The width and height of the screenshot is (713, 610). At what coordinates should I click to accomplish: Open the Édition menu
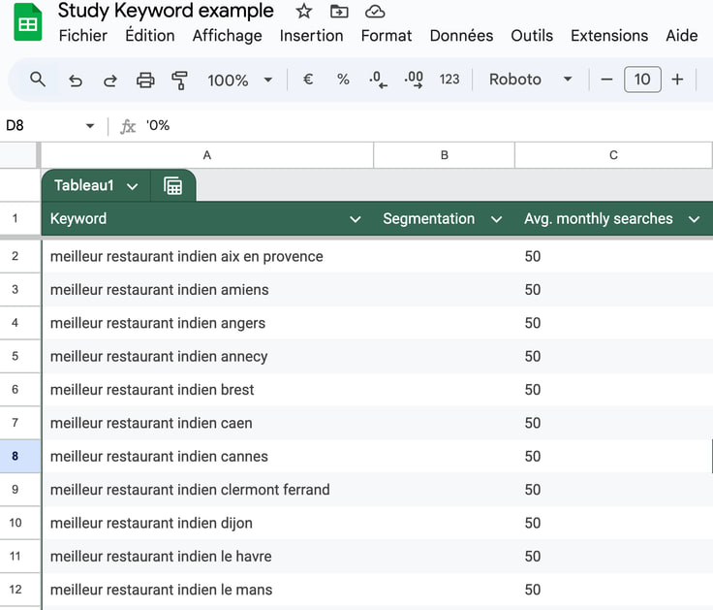pyautogui.click(x=149, y=36)
